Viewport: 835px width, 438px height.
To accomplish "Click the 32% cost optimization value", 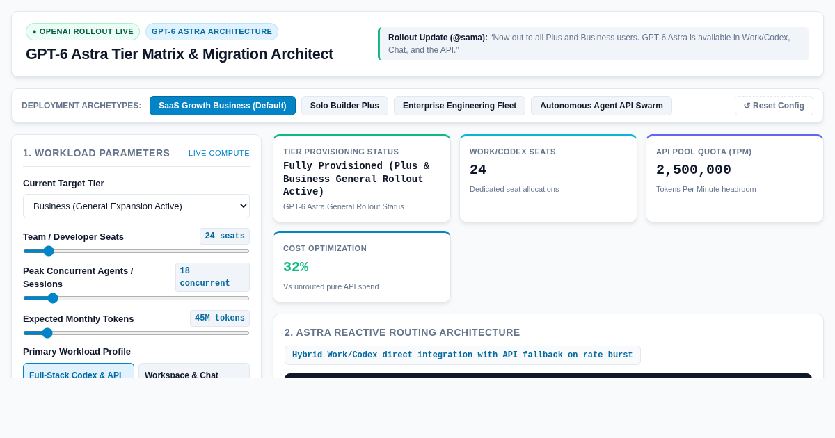I will coord(296,267).
